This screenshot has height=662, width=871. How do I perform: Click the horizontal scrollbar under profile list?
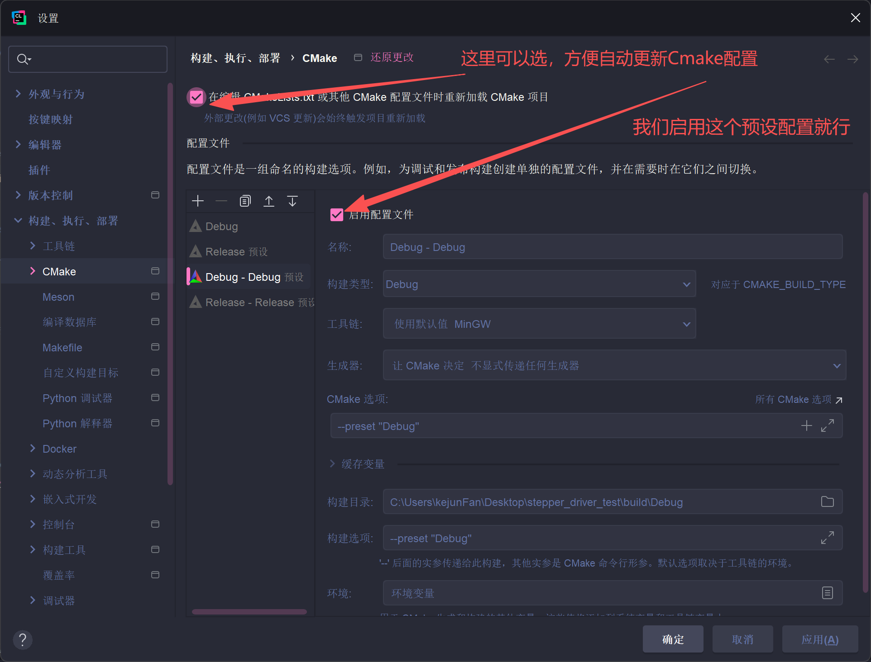point(249,612)
